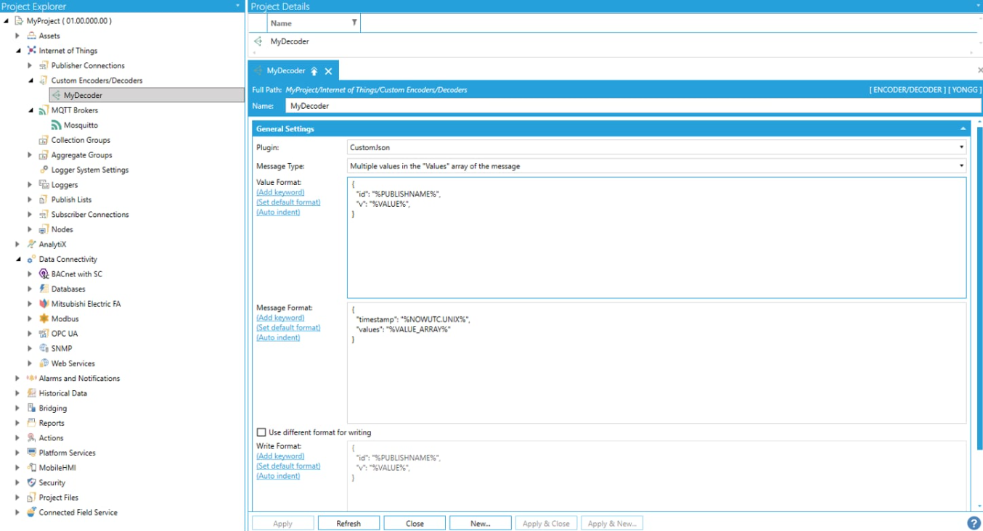
Task: Click the Databases icon
Action: [44, 289]
